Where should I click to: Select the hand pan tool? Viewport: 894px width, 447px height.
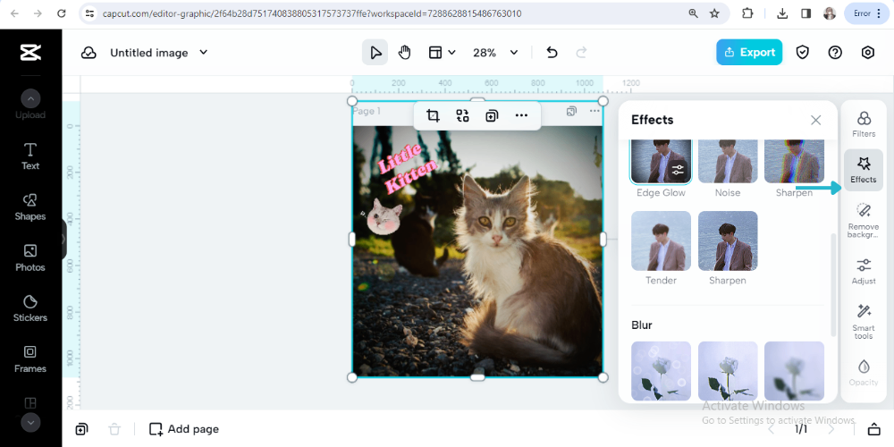tap(404, 53)
